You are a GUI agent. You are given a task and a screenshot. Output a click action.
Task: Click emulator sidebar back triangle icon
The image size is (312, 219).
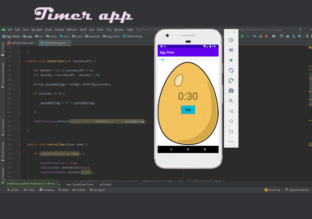[x=231, y=111]
